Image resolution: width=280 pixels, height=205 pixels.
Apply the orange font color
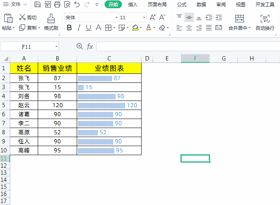tap(149, 27)
